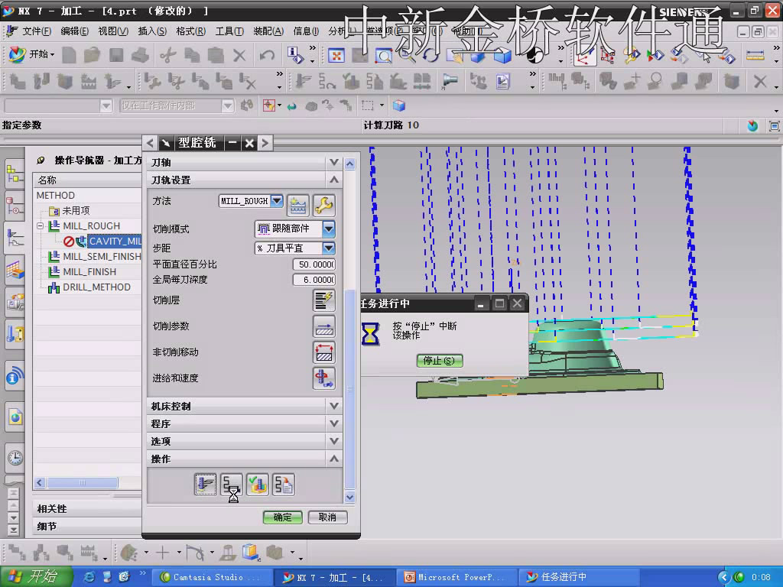Click the Verify tool path icon under 操作
Screen dimensions: 783x587
[257, 484]
